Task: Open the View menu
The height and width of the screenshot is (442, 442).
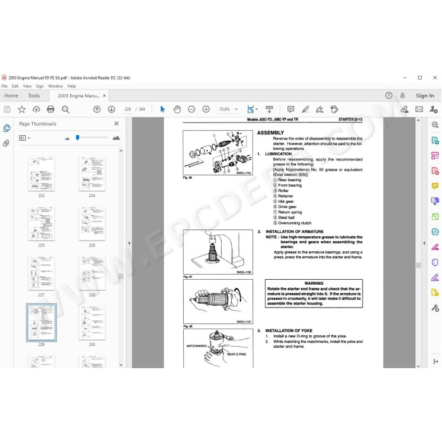Action: (27, 86)
